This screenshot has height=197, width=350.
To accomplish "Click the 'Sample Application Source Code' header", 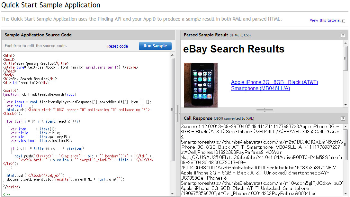I will pyautogui.click(x=38, y=35).
